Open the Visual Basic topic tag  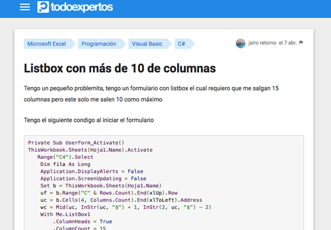pyautogui.click(x=150, y=44)
